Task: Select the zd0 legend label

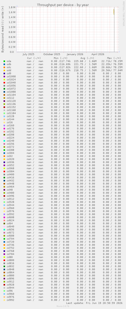Action: (9, 73)
